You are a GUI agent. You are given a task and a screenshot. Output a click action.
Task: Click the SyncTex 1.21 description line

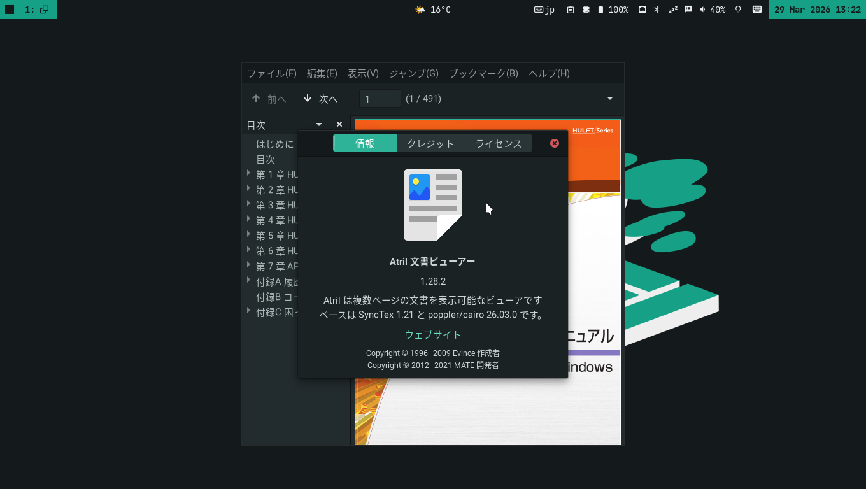tap(433, 315)
